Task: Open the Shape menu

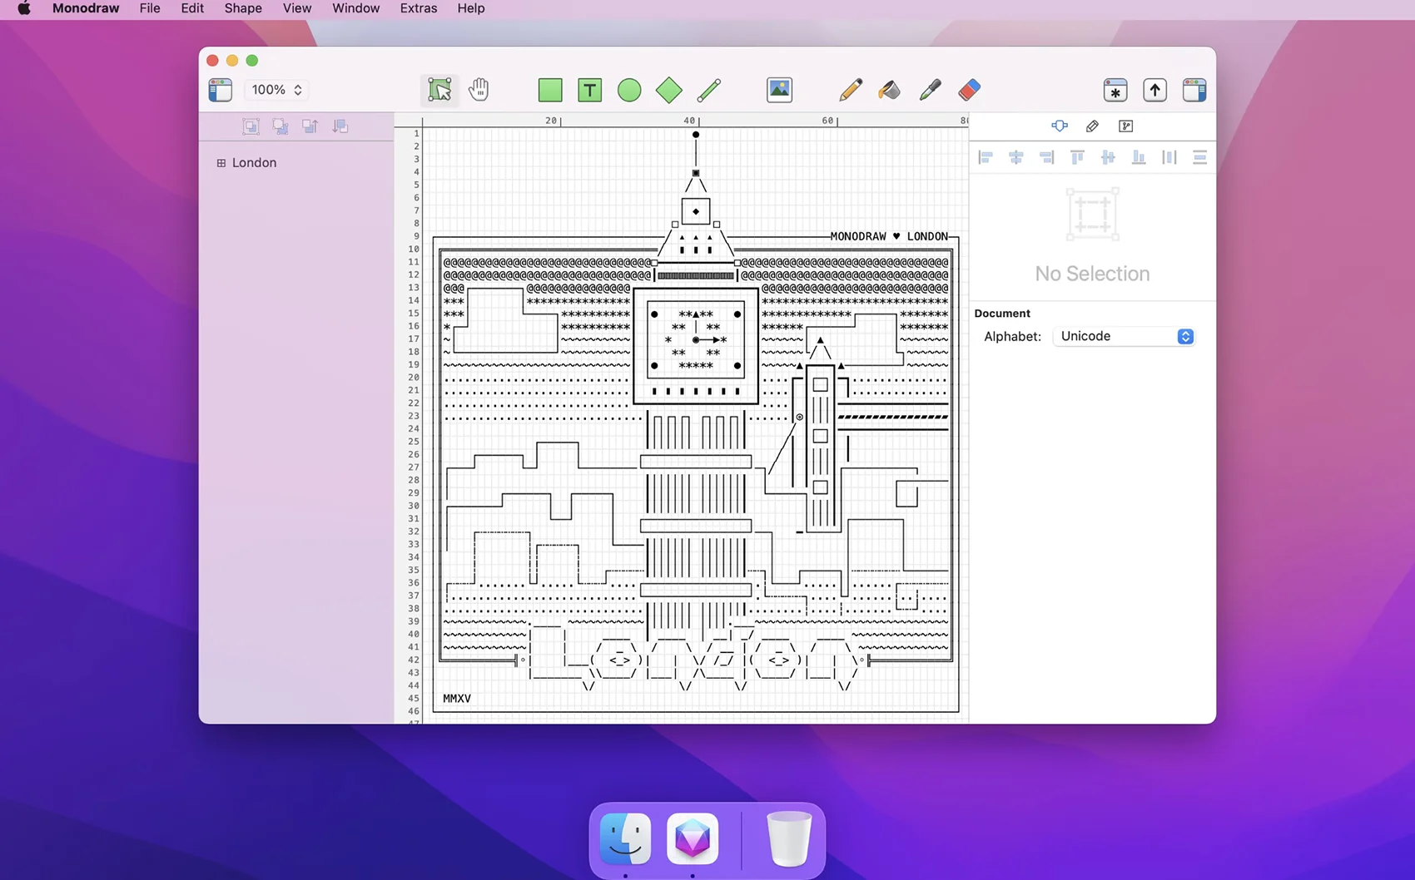Action: pyautogui.click(x=243, y=8)
